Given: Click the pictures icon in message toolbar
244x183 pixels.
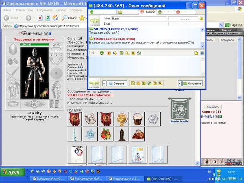Looking at the screenshot, I should [139, 53].
